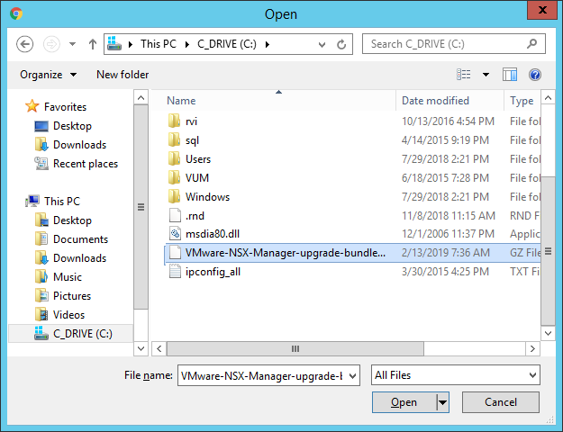Click the File name text field
The width and height of the screenshot is (563, 432).
click(x=262, y=375)
